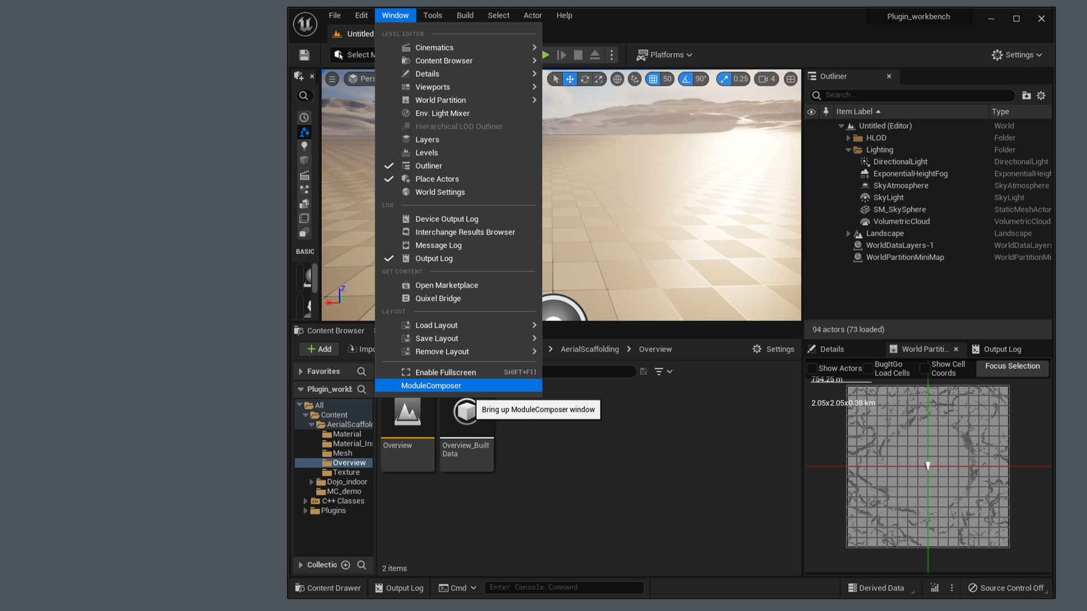1087x611 pixels.
Task: Select Shapes cube category in Place Actors
Action: coord(304,160)
